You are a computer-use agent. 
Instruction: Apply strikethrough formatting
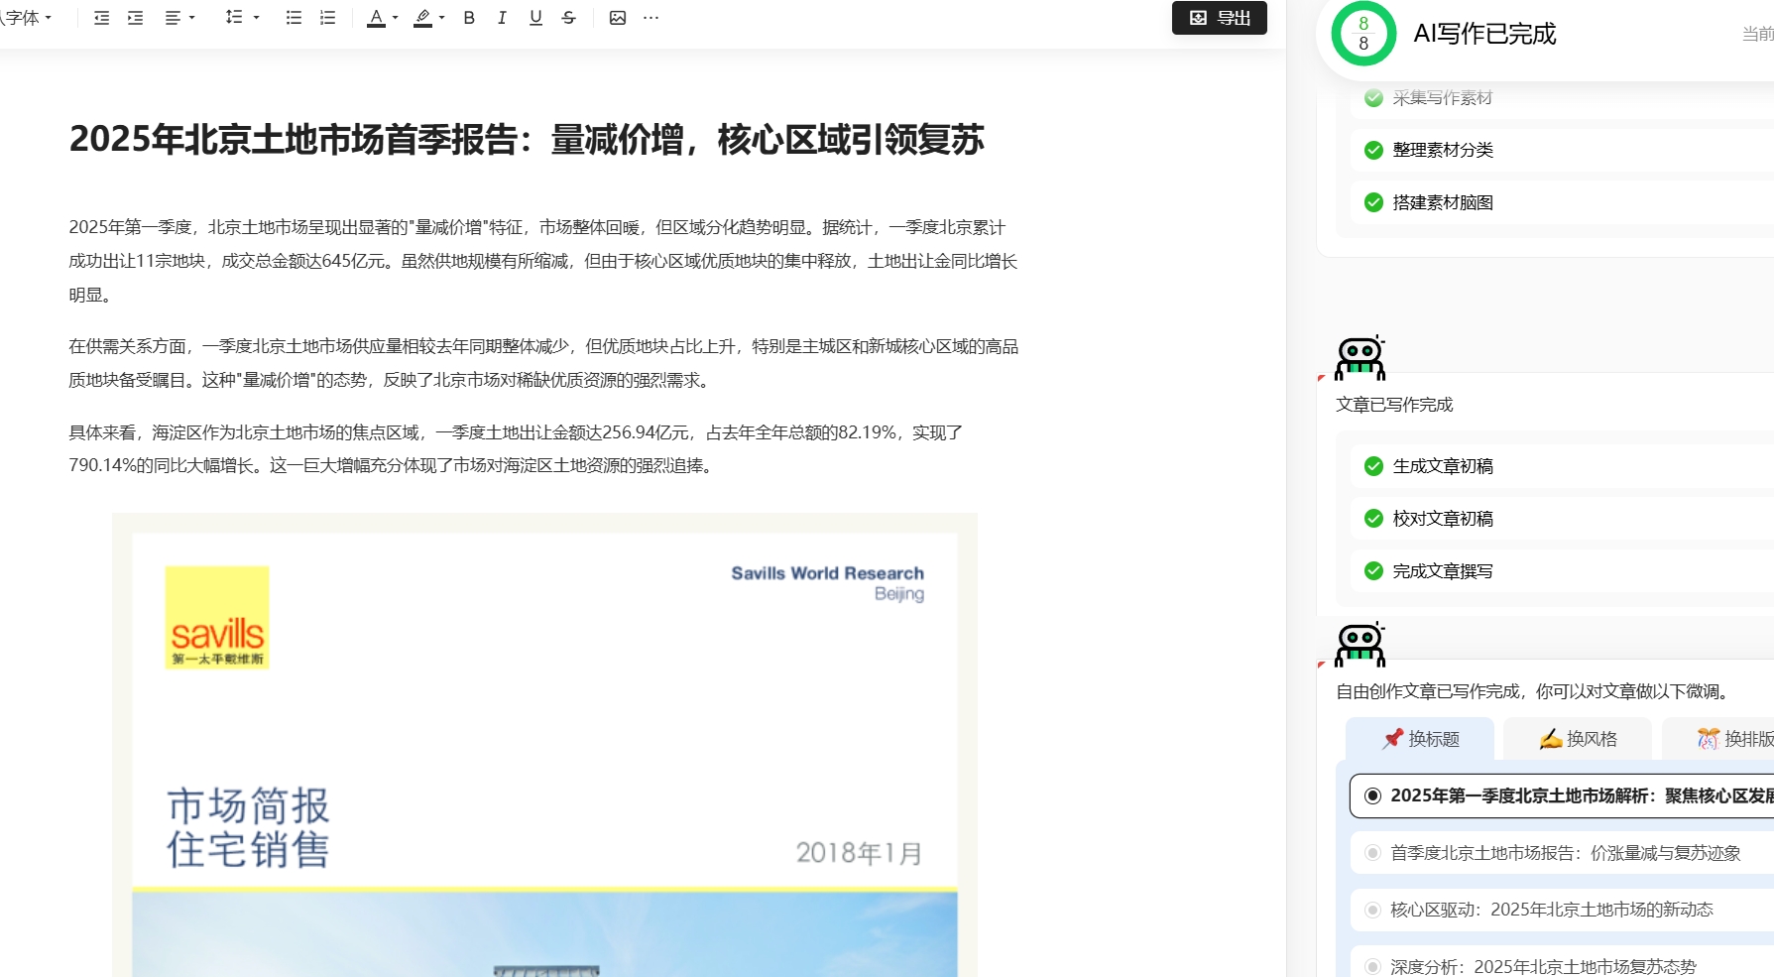[568, 18]
